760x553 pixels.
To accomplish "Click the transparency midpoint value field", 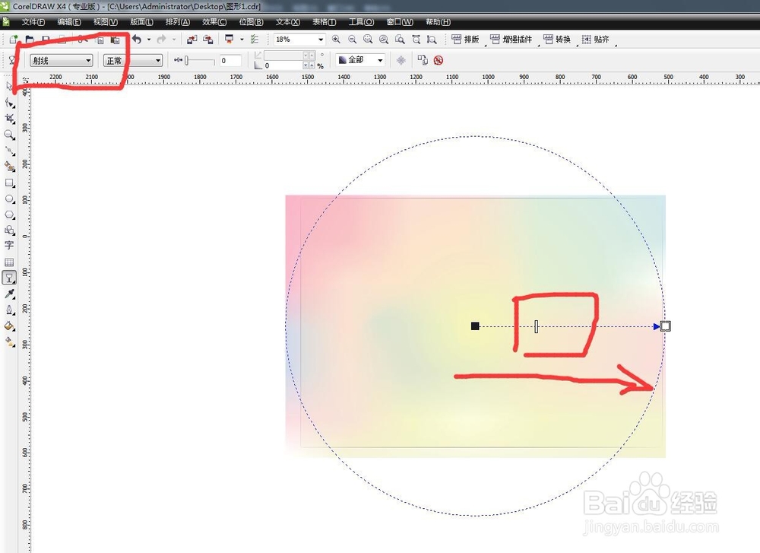I will pos(231,60).
